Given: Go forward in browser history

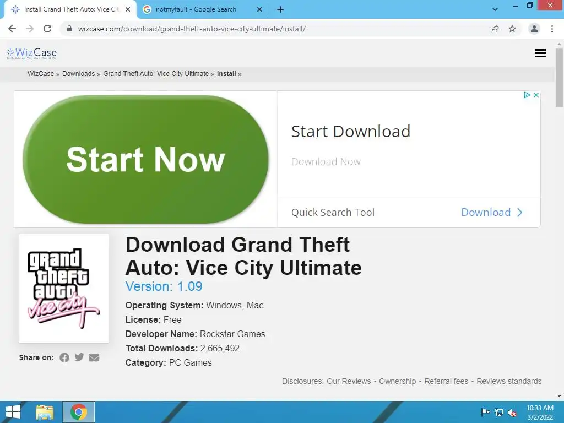Looking at the screenshot, I should click(30, 29).
